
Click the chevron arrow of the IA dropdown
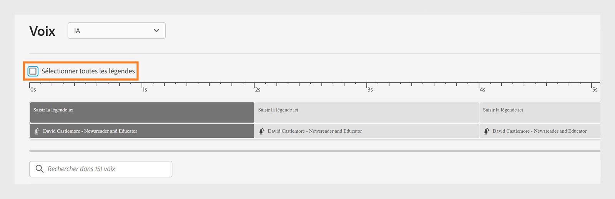(156, 31)
